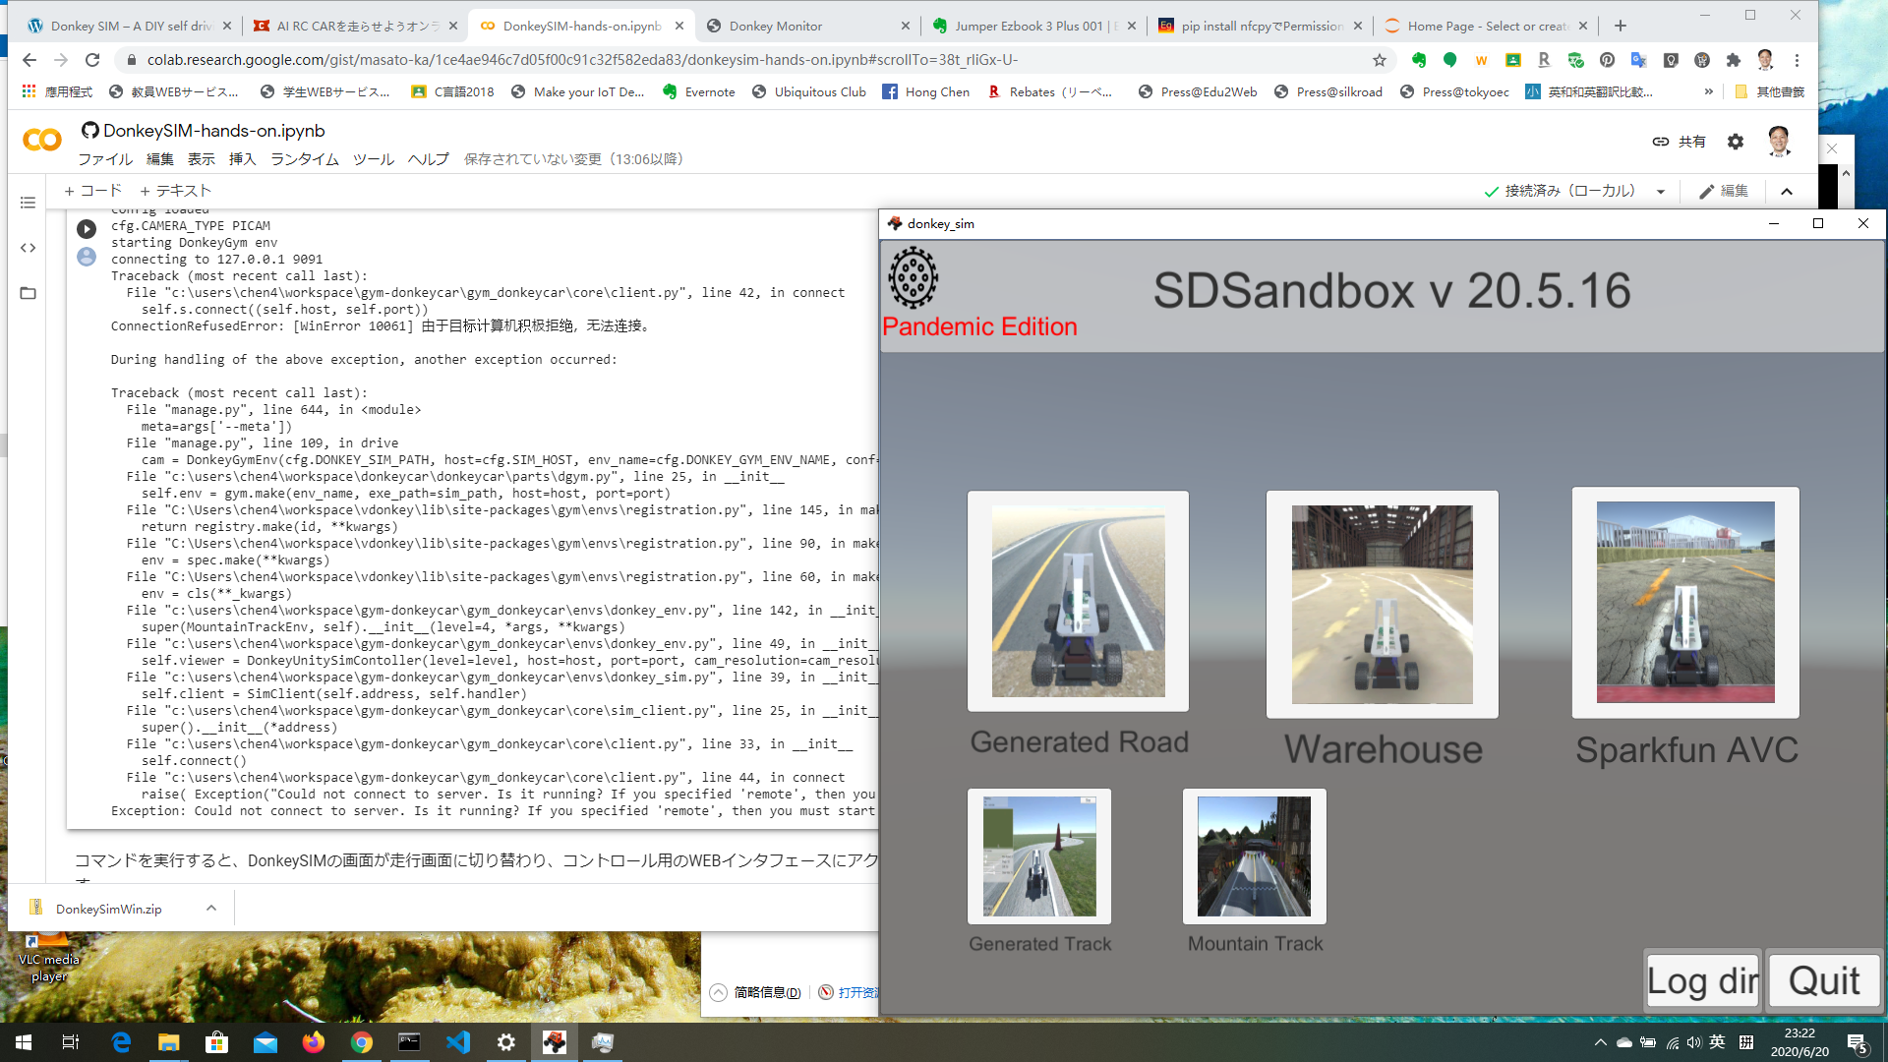Screen dimensions: 1888x1062
Task: Open the Mail app on the taskbar
Action: [x=265, y=1042]
